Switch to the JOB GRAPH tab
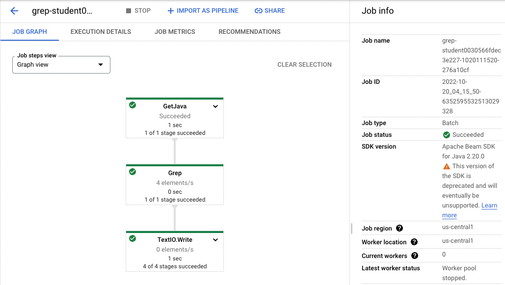 pos(29,31)
